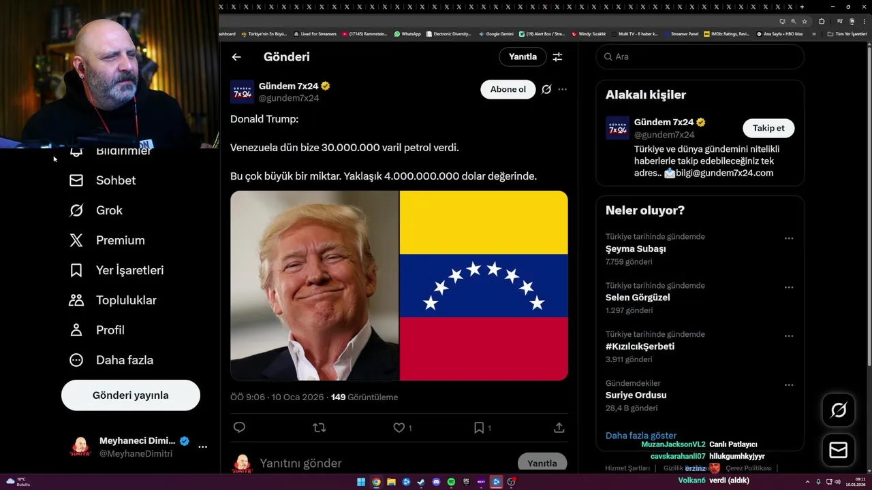
Task: Open Yer İşaretleri in the sidebar
Action: pyautogui.click(x=116, y=270)
